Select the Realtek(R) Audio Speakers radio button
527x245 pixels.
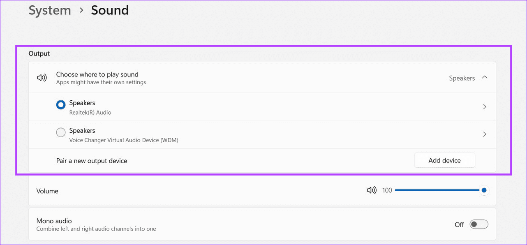(x=61, y=105)
